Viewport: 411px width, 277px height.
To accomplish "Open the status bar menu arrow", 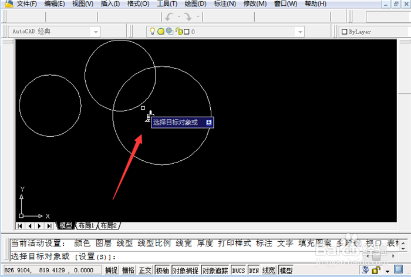I will click(388, 271).
